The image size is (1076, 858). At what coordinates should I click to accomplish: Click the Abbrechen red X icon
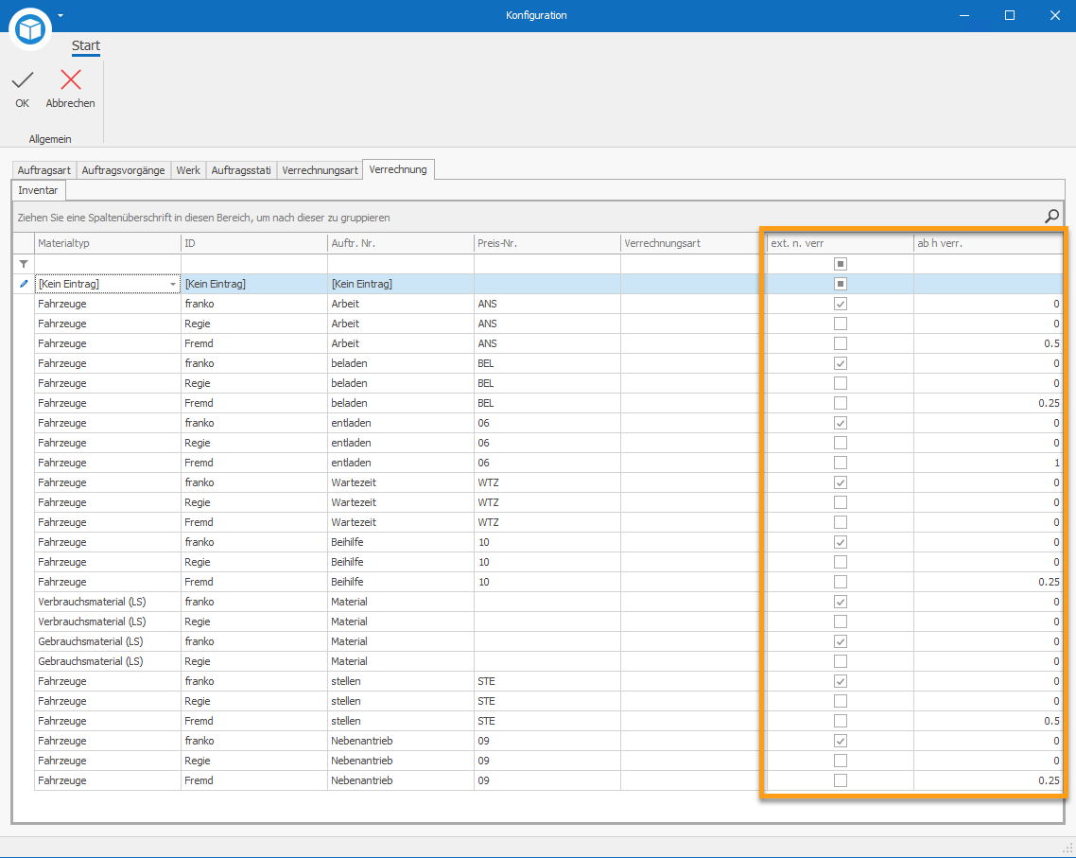[x=70, y=81]
